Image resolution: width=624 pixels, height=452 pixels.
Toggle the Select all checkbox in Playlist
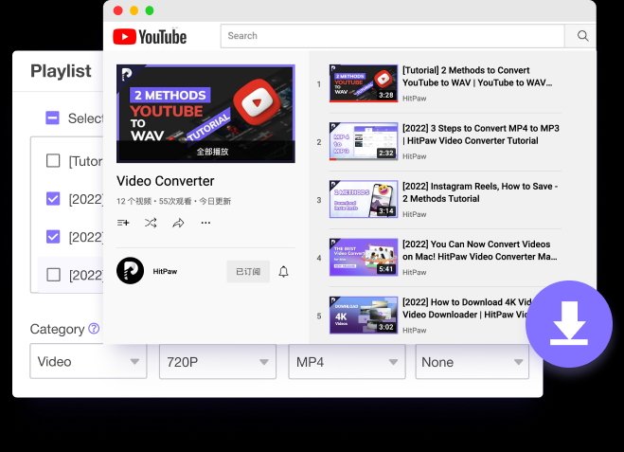click(52, 118)
